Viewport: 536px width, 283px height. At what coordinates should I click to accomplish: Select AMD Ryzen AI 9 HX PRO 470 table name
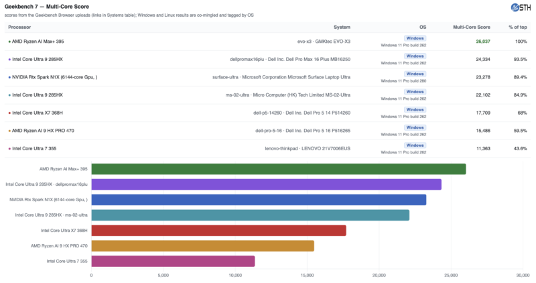pyautogui.click(x=43, y=130)
